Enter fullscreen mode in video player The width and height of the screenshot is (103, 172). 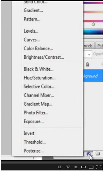99,167
